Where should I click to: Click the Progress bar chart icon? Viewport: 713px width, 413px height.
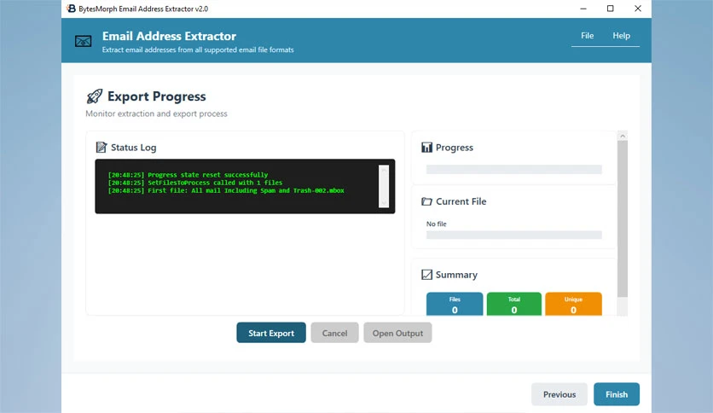(426, 147)
